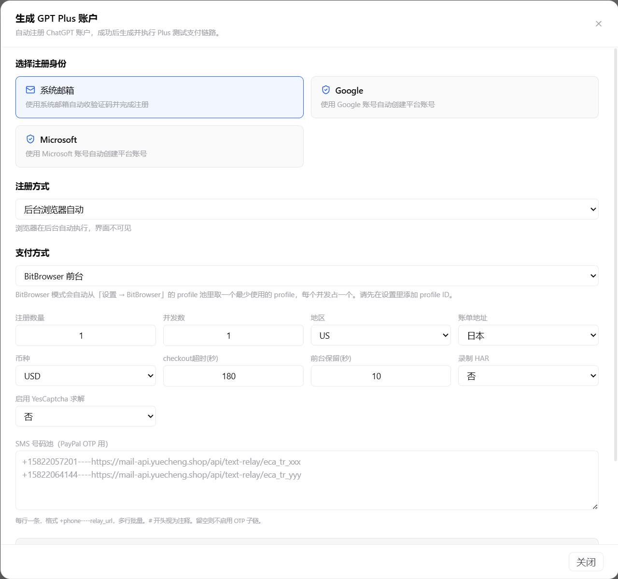This screenshot has height=579, width=618.
Task: Click the 生成 GPT Plus 账户 title
Action: tap(56, 18)
